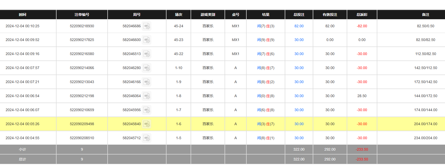Click the blue 82.00 total bet amount
The height and width of the screenshot is (168, 445).
299,26
